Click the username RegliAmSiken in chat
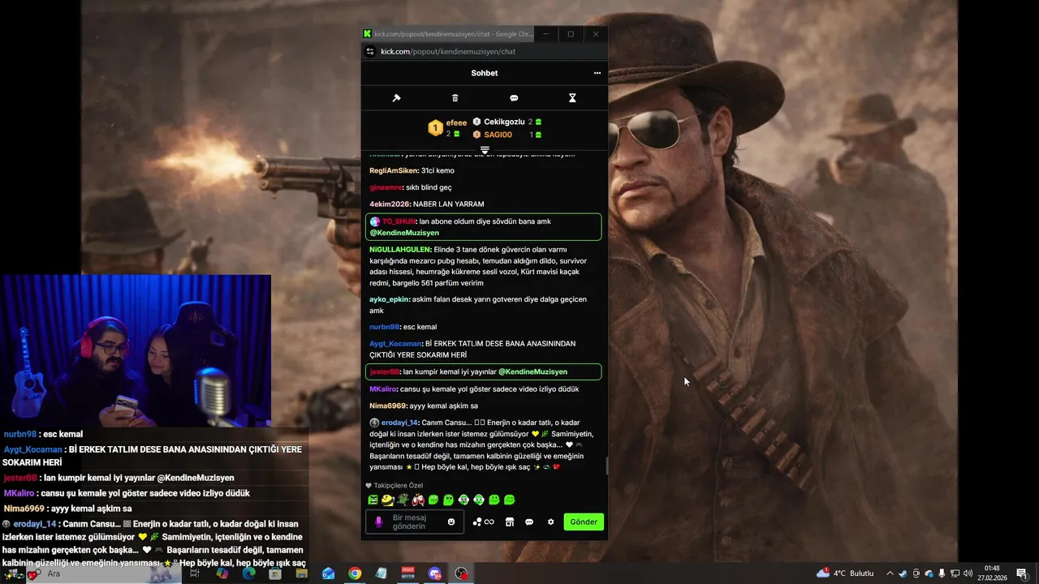 pyautogui.click(x=394, y=170)
